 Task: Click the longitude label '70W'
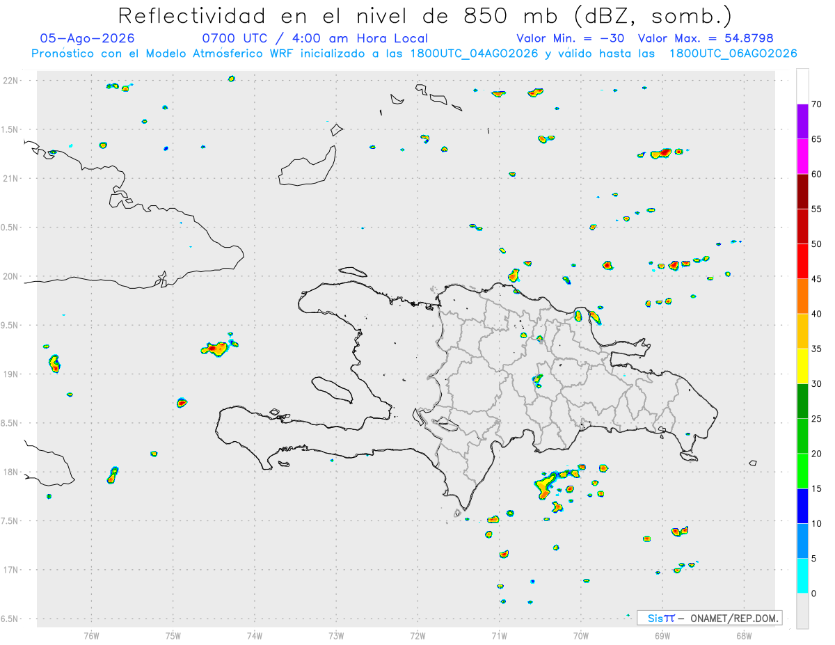(581, 635)
